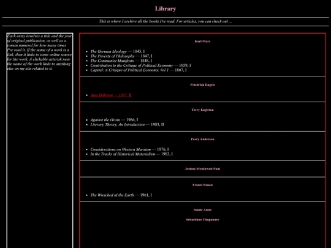Select In the Tracks of Historical Materialism
The width and height of the screenshot is (331, 248).
(x=131, y=154)
